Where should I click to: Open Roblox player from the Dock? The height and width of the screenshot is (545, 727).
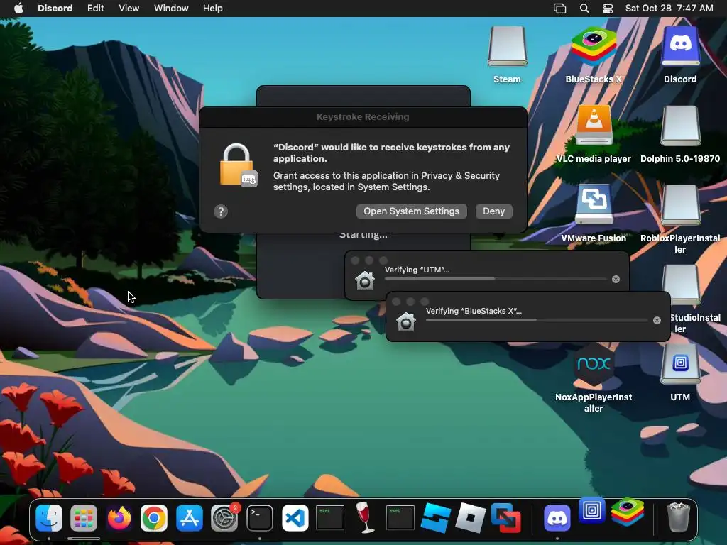(471, 517)
